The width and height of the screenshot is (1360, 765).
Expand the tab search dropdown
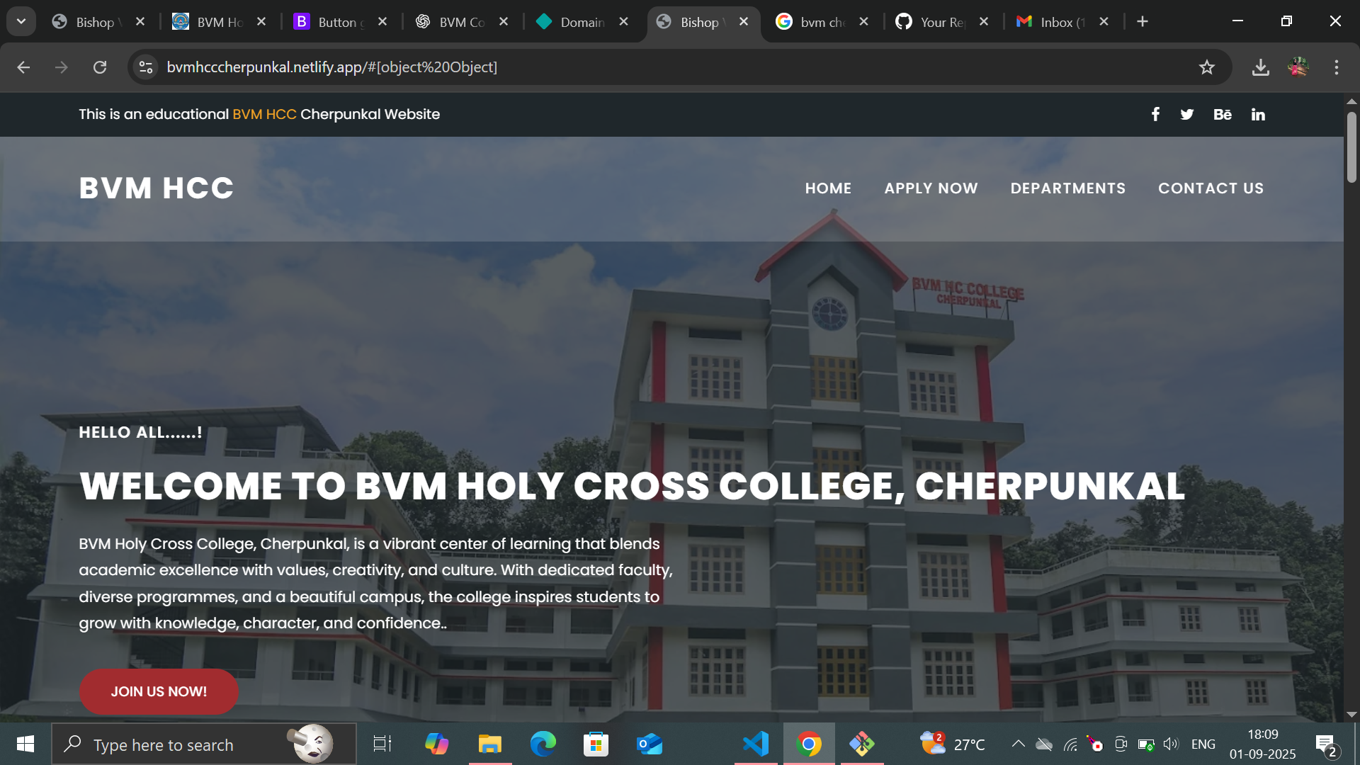tap(21, 21)
